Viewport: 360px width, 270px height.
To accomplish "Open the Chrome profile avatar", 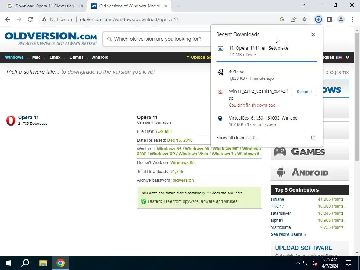I will coord(341,20).
